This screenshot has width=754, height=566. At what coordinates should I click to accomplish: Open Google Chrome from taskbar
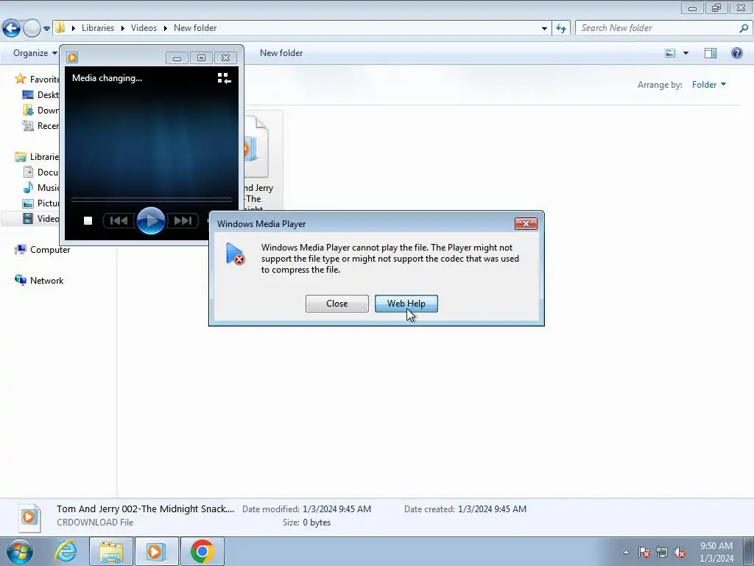coord(202,551)
